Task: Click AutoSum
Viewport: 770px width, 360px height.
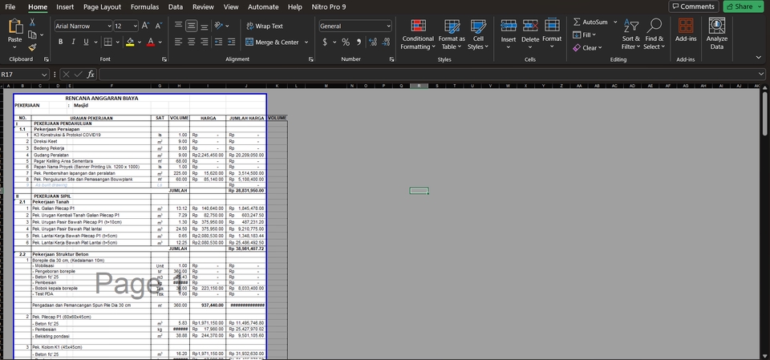Action: (590, 22)
